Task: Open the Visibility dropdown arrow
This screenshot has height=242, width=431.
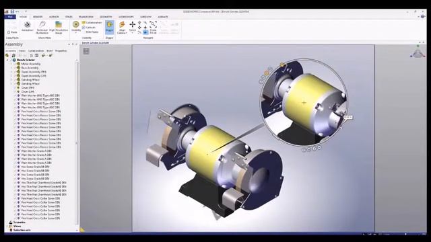Action: [x=76, y=33]
